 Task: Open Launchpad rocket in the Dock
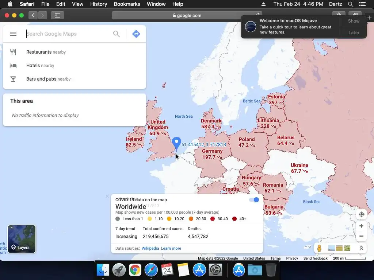click(119, 270)
